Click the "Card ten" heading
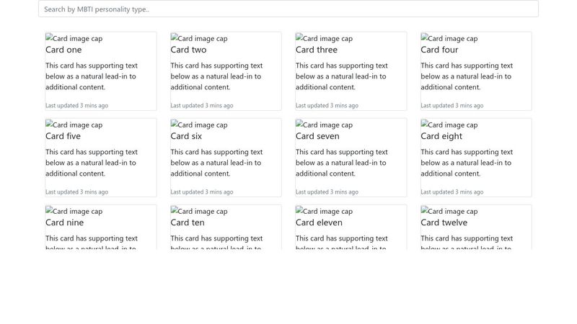The image size is (577, 324). point(188,223)
